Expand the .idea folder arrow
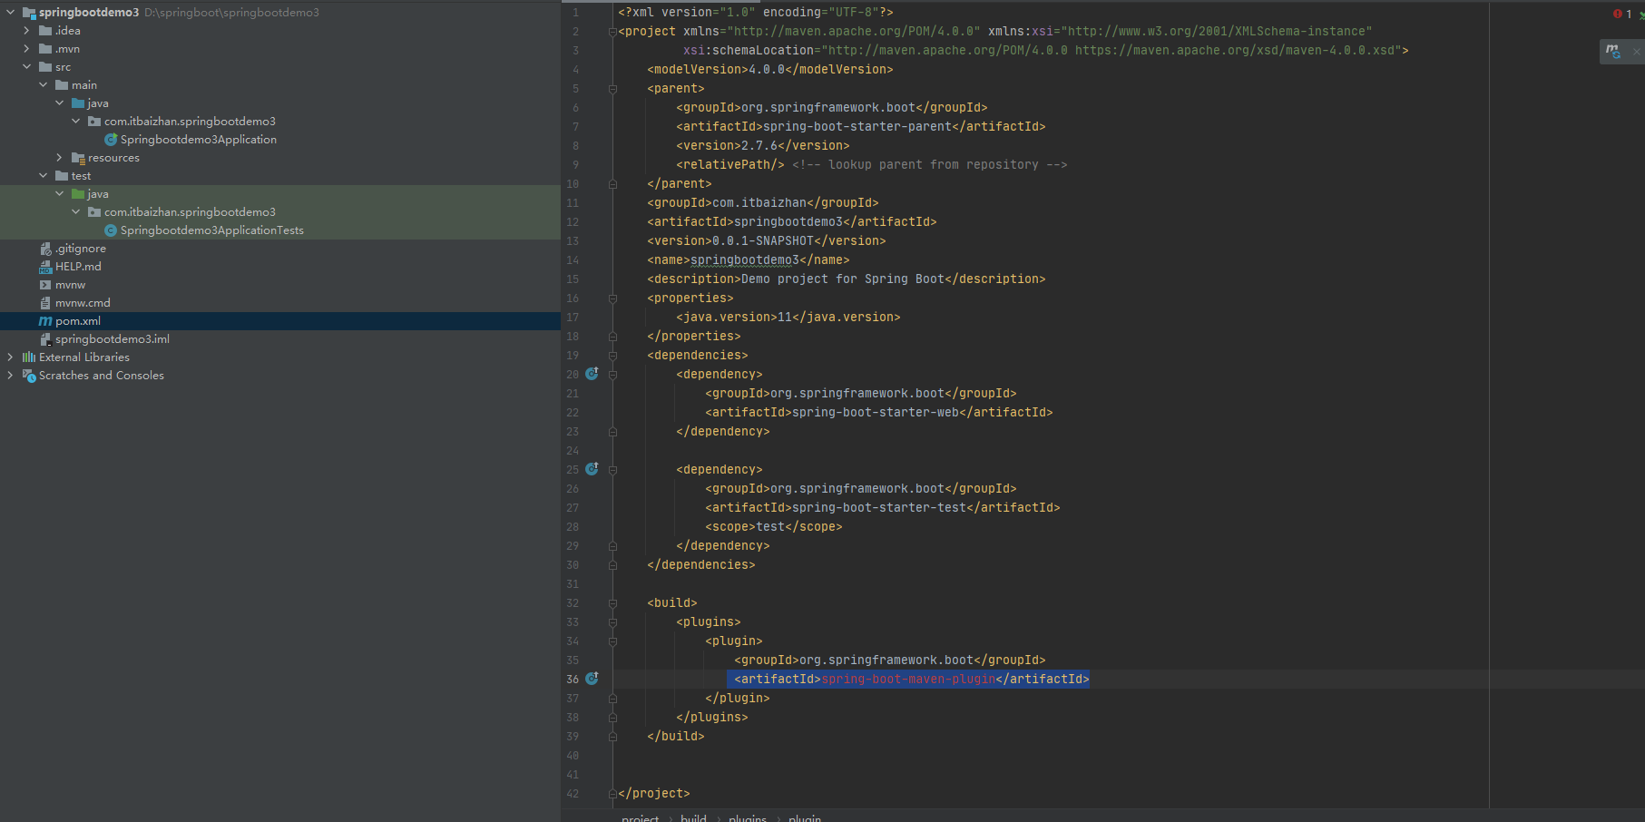The height and width of the screenshot is (822, 1645). tap(26, 31)
